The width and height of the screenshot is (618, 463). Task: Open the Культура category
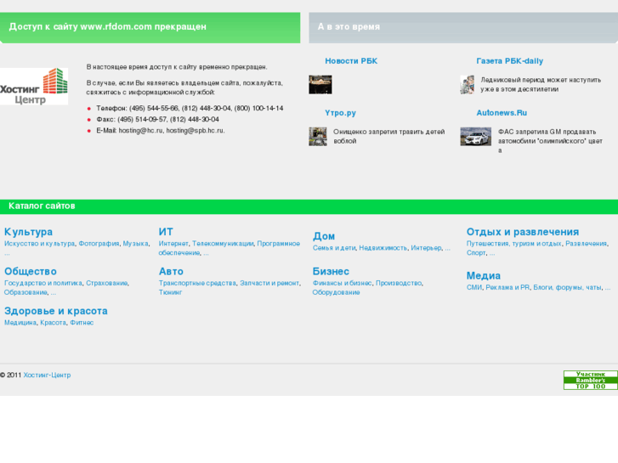[x=28, y=232]
